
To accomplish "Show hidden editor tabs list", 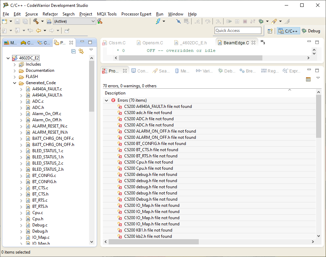I will [263, 42].
